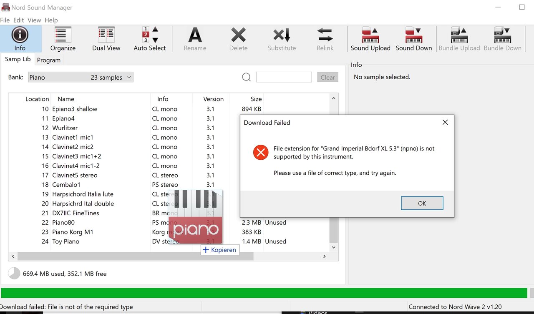Click the Download failed status bar message

click(66, 306)
